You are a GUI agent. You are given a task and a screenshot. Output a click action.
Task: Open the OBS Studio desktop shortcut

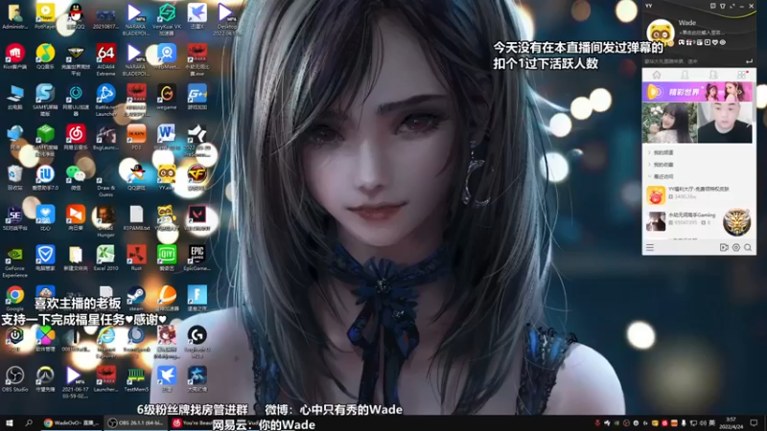pos(14,379)
